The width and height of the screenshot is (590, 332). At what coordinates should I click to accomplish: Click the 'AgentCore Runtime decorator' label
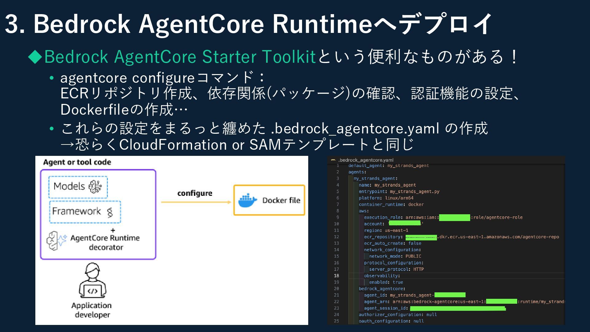(x=105, y=243)
